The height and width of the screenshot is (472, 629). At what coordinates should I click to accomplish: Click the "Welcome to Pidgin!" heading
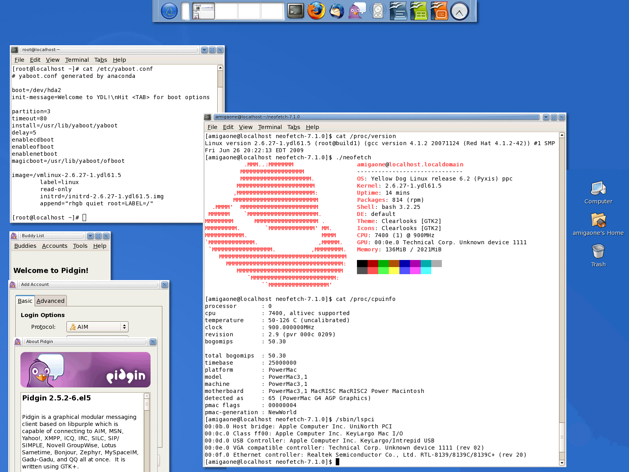[51, 271]
